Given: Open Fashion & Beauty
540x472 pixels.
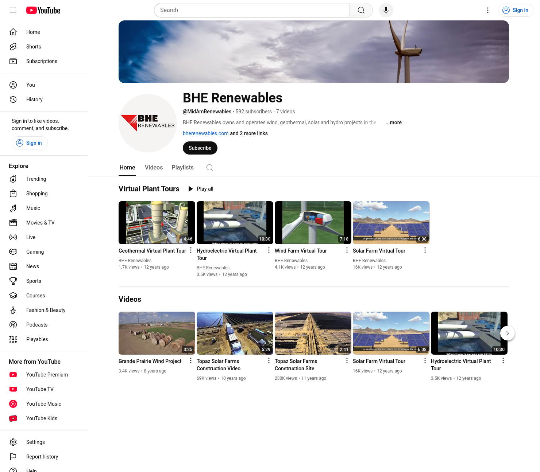Looking at the screenshot, I should (x=44, y=310).
